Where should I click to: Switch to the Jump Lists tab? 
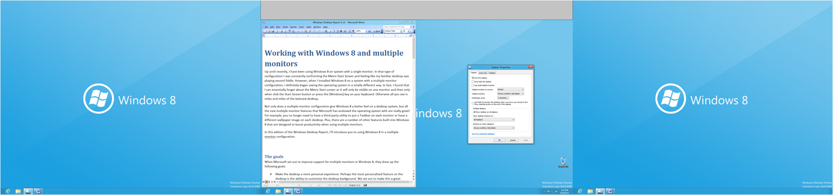coord(483,73)
